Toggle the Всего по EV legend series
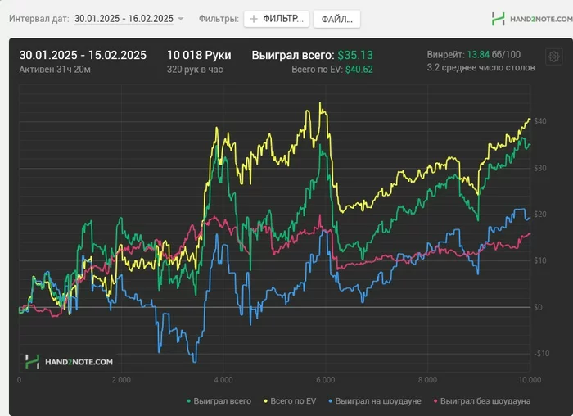The width and height of the screenshot is (573, 416). click(290, 401)
